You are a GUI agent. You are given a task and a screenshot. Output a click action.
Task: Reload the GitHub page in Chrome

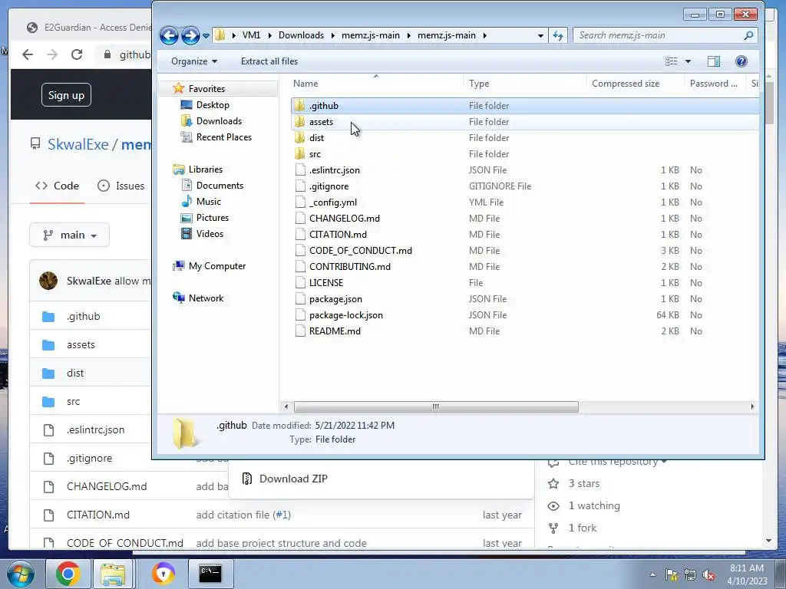coord(76,54)
